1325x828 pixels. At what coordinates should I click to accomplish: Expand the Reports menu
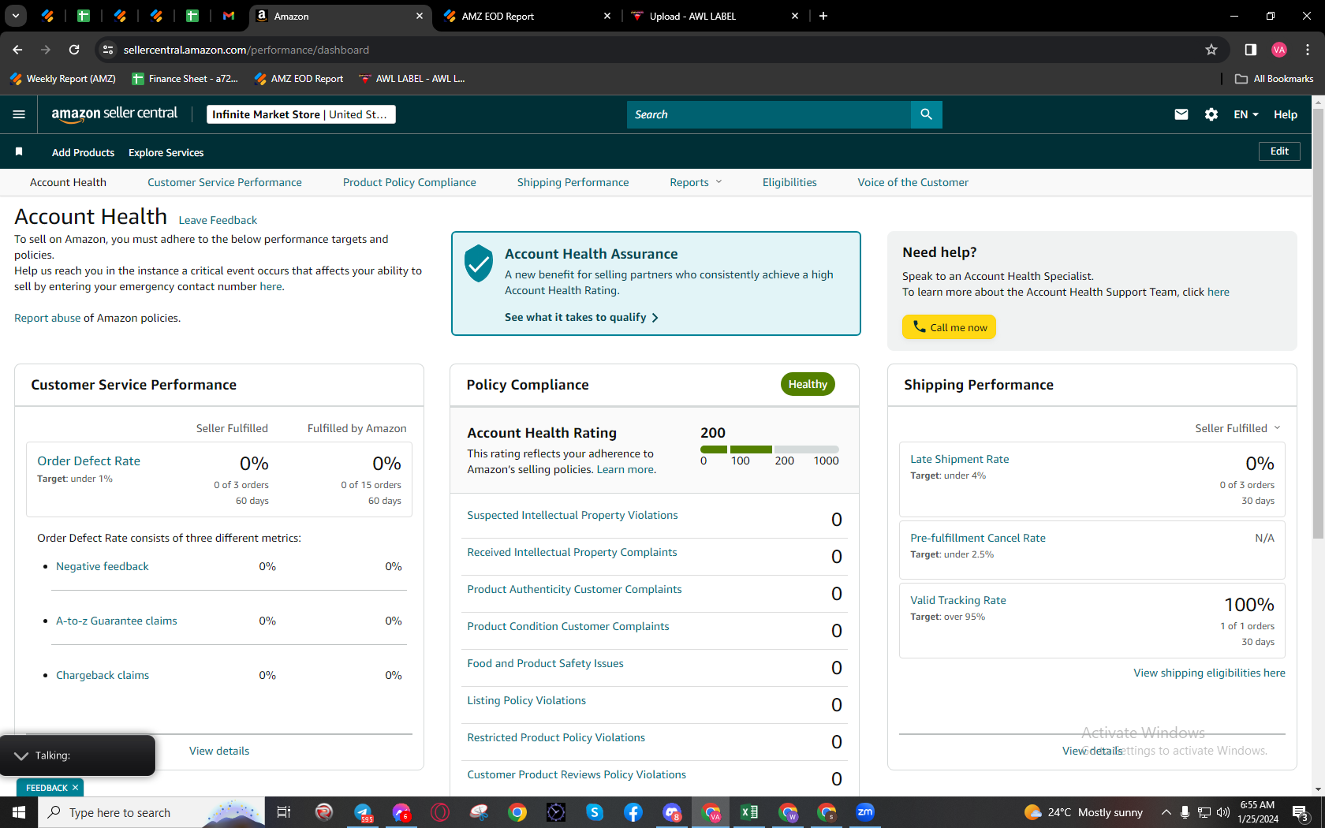pyautogui.click(x=696, y=182)
